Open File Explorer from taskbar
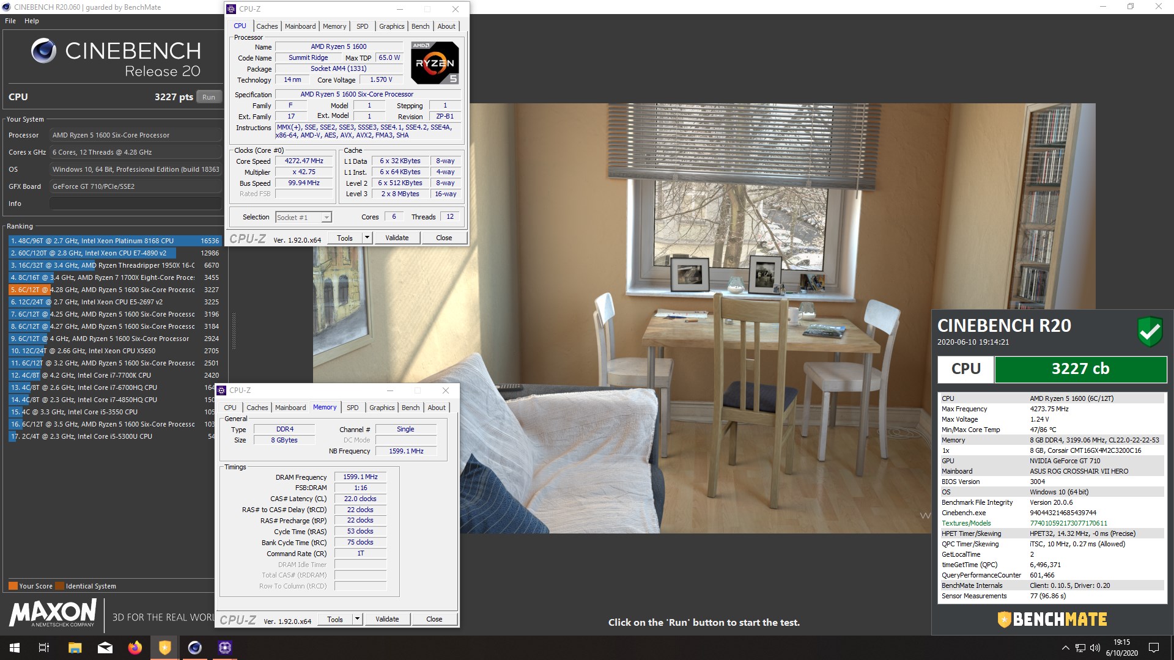Viewport: 1174px width, 660px height. pos(75,648)
